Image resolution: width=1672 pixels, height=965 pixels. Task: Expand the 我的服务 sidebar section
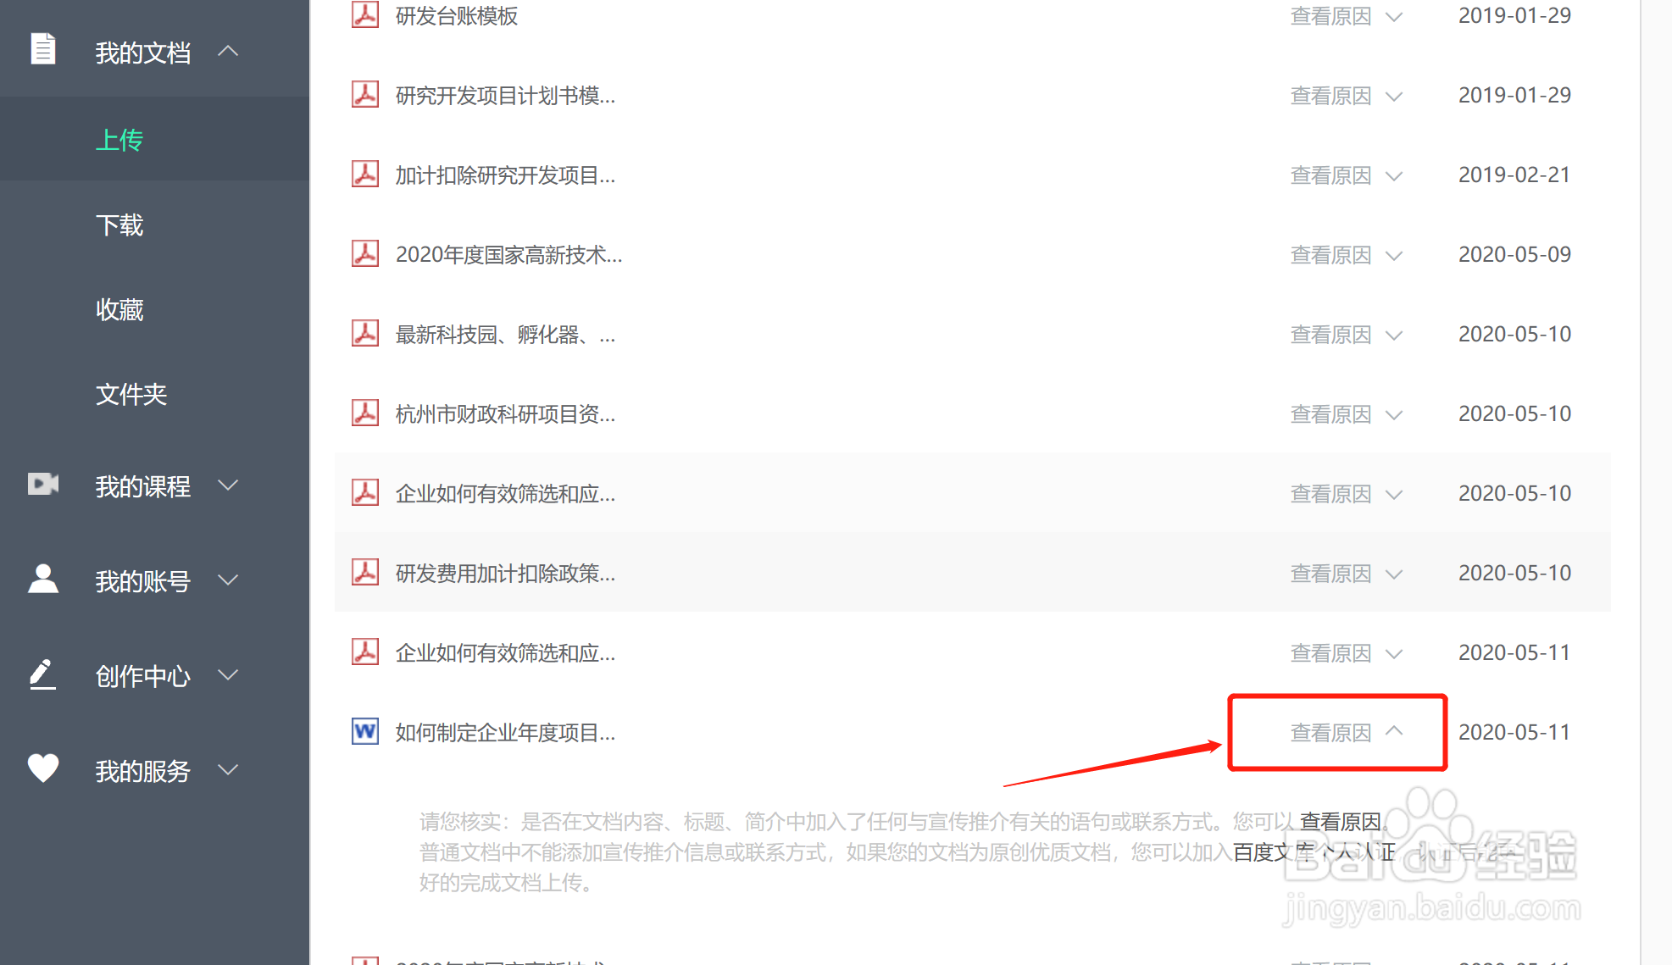click(x=228, y=770)
